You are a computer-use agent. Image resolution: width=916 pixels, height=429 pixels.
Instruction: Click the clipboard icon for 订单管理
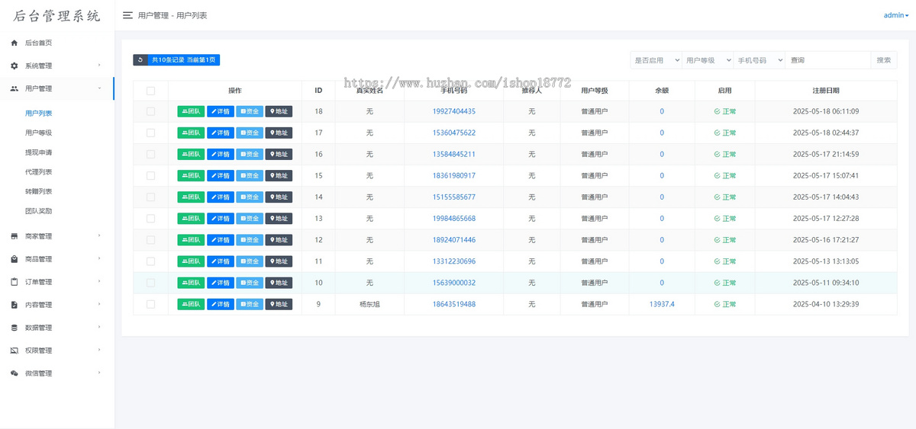[x=14, y=282]
